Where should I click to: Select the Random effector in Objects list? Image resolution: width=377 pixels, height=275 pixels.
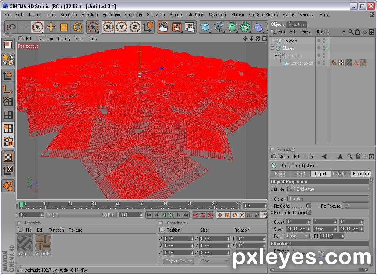pos(290,41)
